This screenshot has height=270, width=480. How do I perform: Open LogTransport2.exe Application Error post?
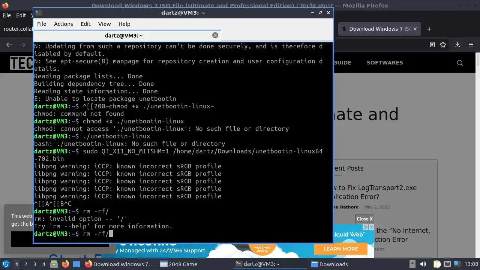[x=375, y=192]
